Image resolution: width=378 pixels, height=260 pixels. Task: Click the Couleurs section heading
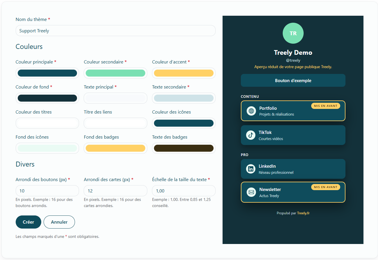tap(29, 47)
